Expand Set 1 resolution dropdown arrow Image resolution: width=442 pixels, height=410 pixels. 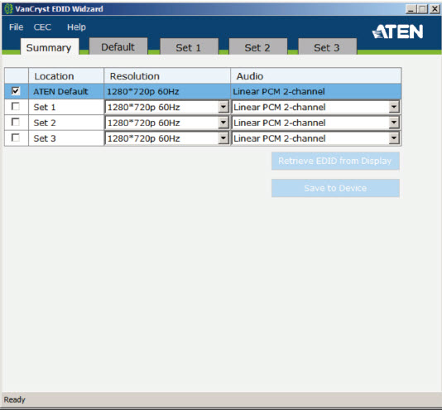coord(223,107)
